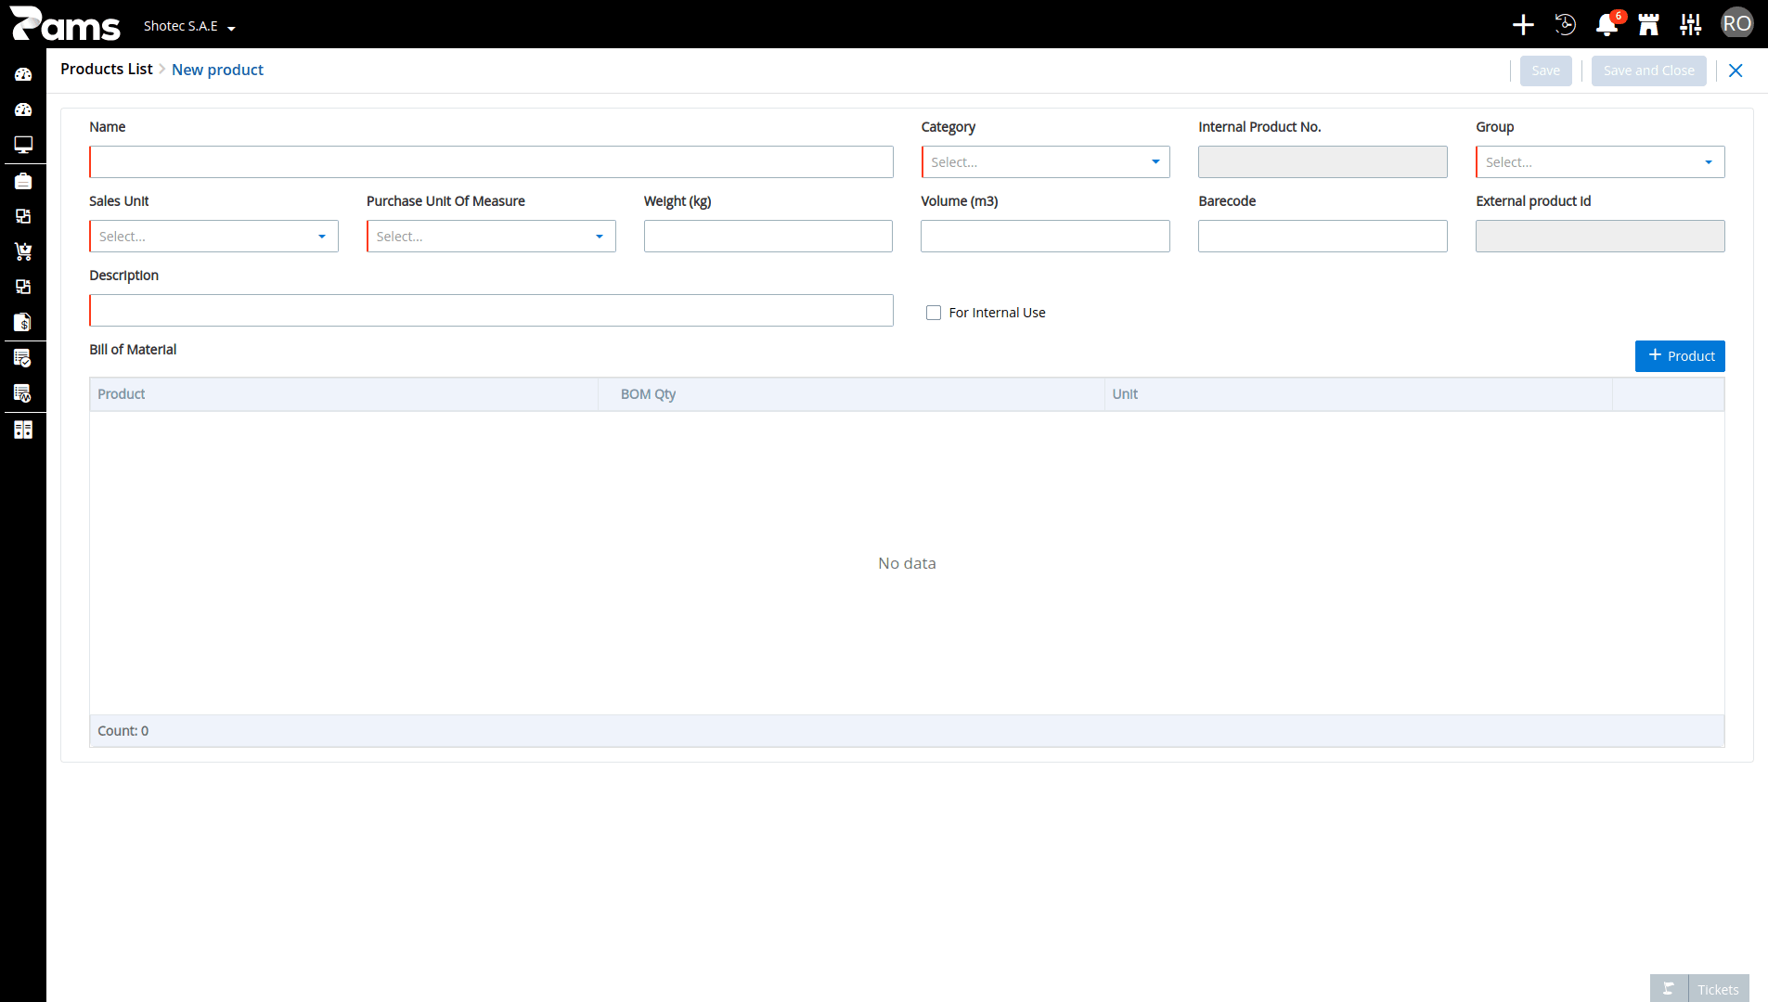Open the settings sliders icon
This screenshot has width=1768, height=1002.
(1690, 25)
